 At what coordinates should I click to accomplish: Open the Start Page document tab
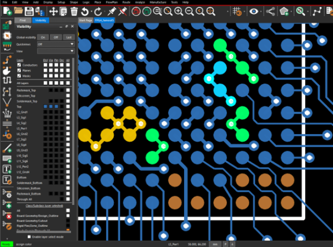coord(85,20)
